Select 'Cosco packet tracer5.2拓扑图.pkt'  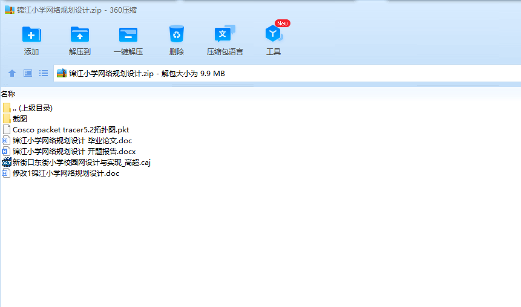(x=71, y=130)
